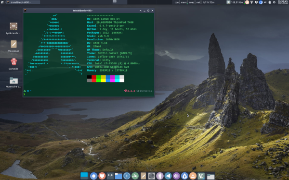Select the Système de fichiers desktop icon
The width and height of the screenshot is (289, 180).
pos(13,28)
